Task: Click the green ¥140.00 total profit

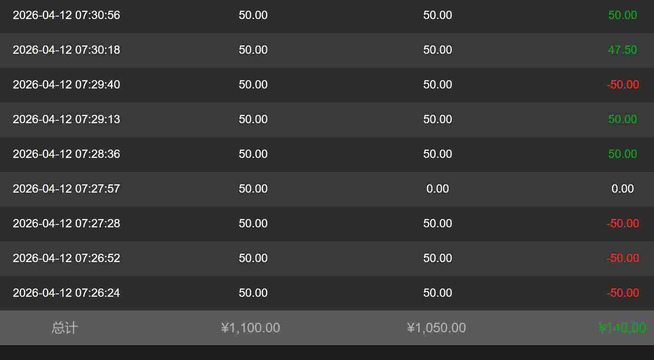Action: pos(622,328)
